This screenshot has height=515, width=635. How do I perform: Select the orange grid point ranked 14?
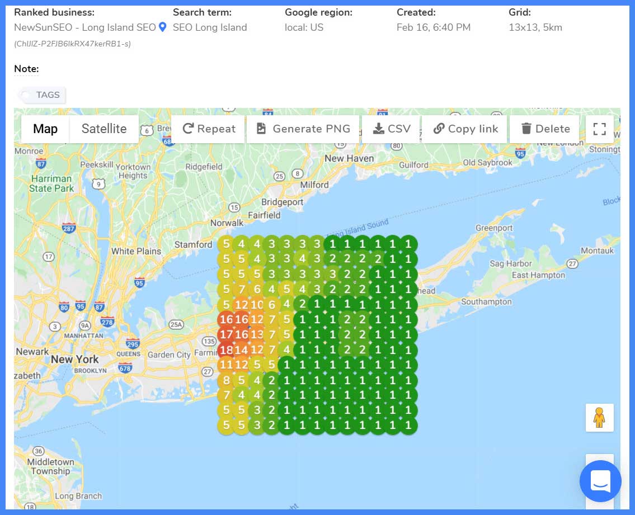[x=242, y=351]
